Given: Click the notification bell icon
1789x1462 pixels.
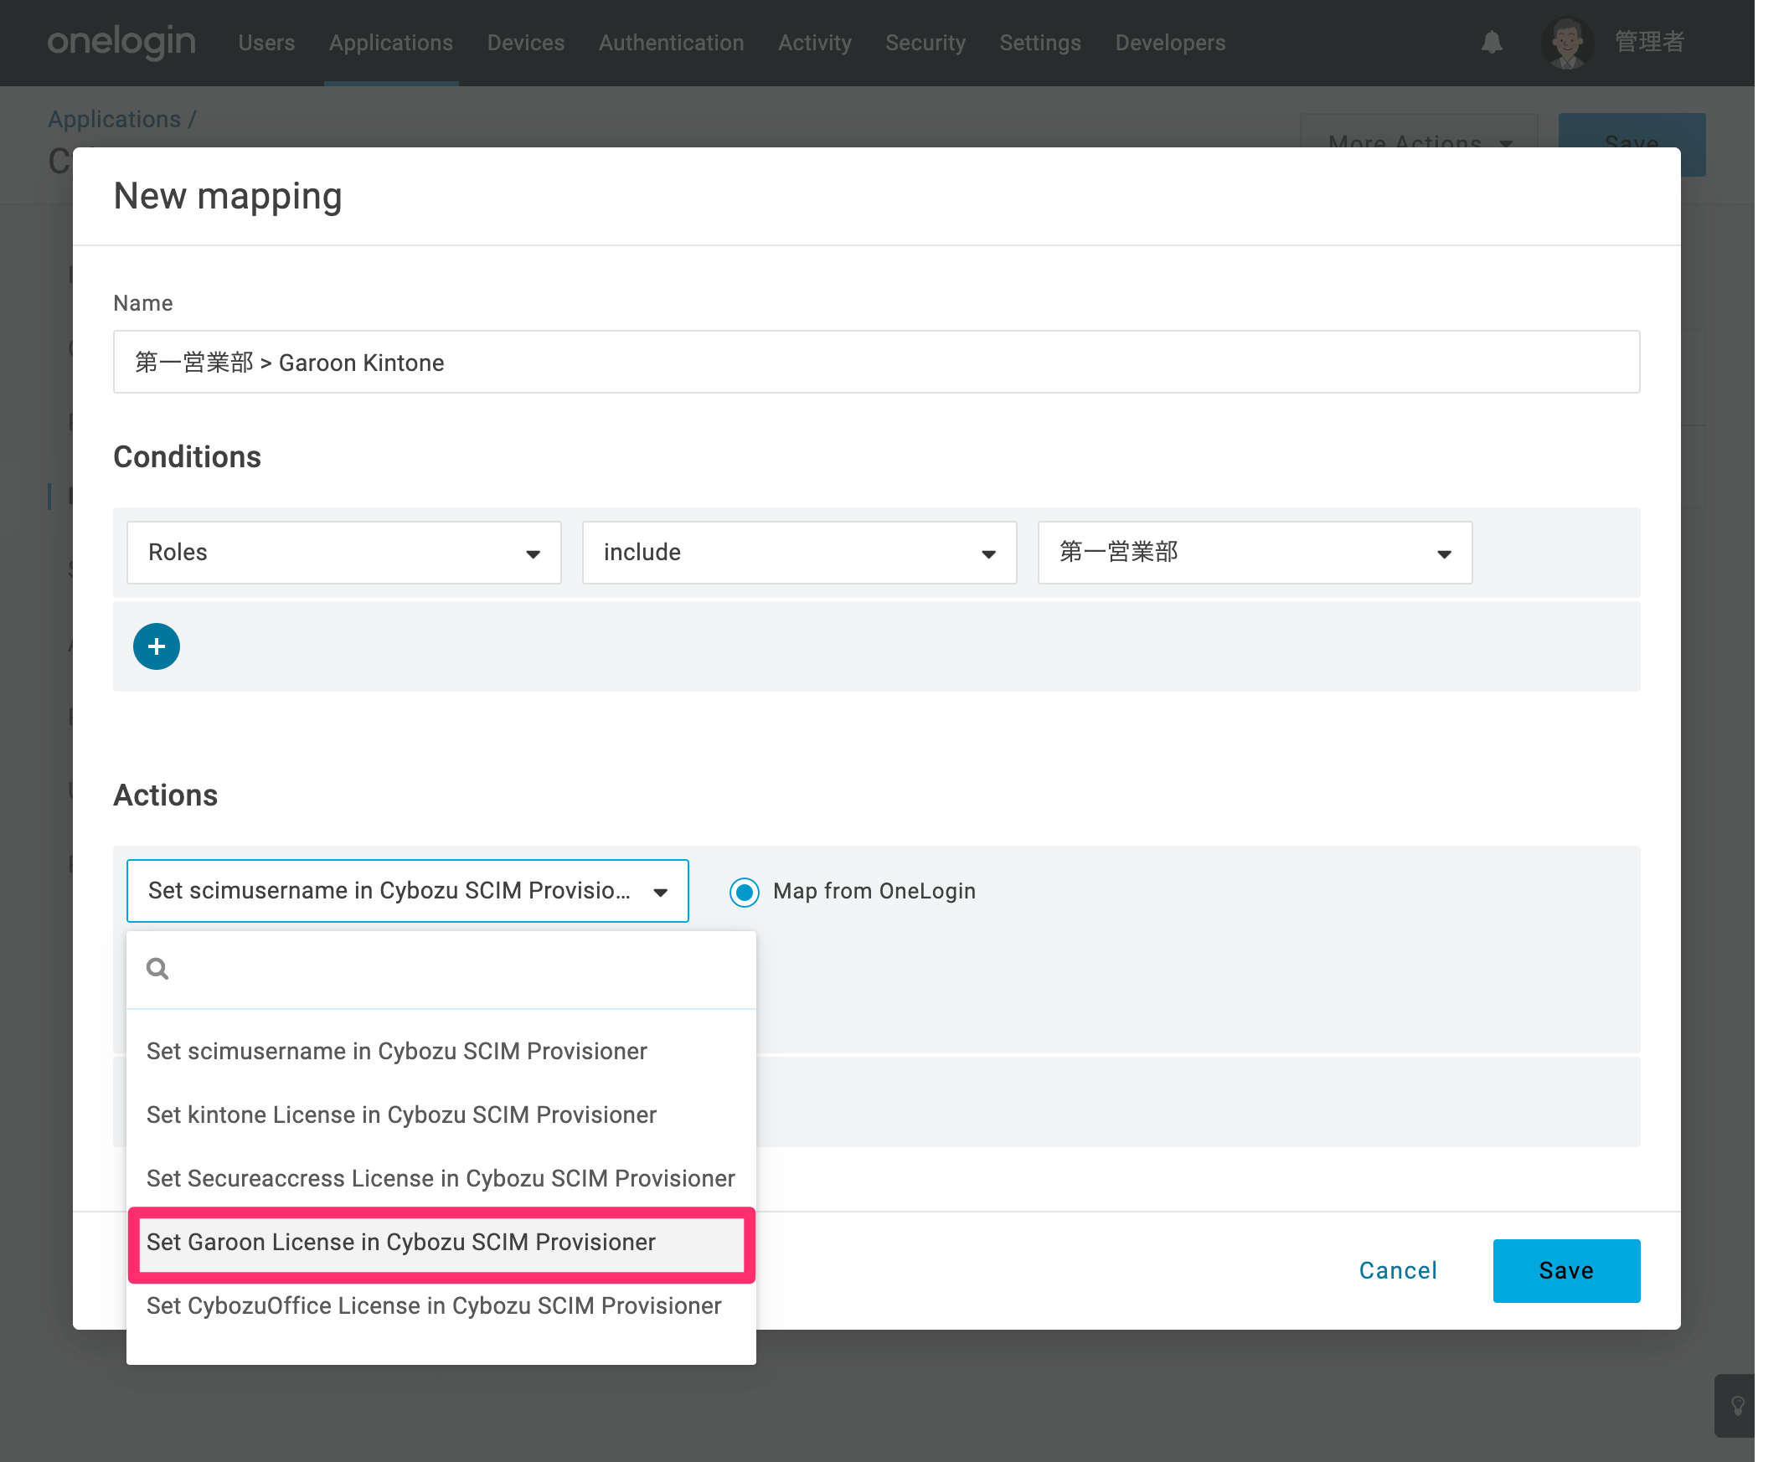Looking at the screenshot, I should click(1491, 42).
